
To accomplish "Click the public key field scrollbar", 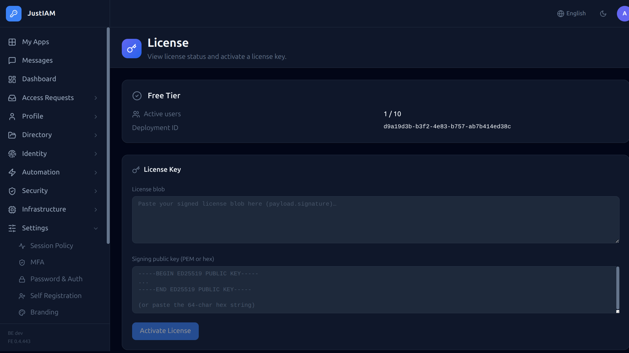I will (x=617, y=288).
